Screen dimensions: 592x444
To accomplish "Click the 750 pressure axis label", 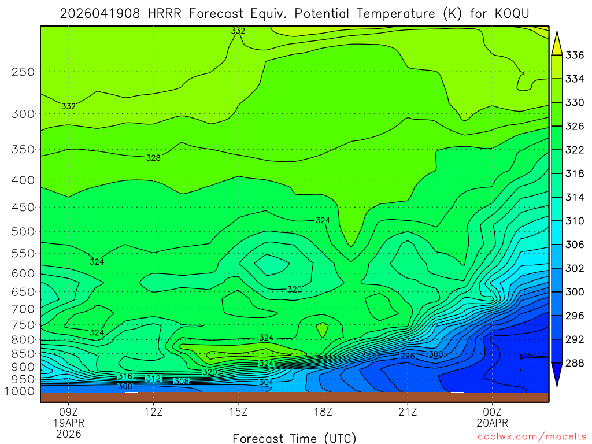I will coord(23,325).
